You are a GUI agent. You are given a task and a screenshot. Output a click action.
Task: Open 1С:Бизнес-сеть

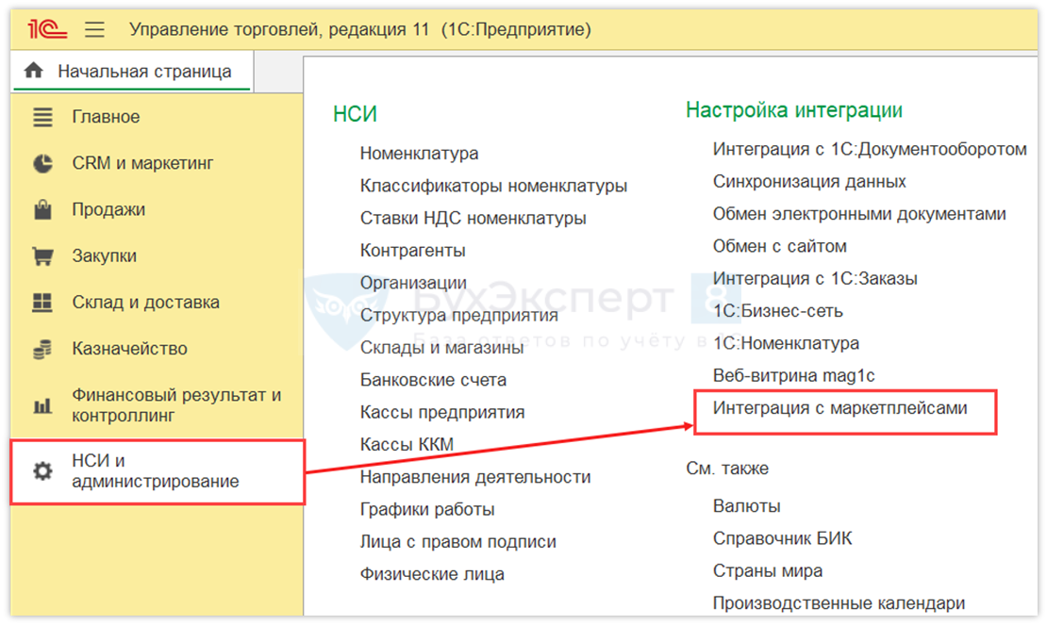coord(777,311)
